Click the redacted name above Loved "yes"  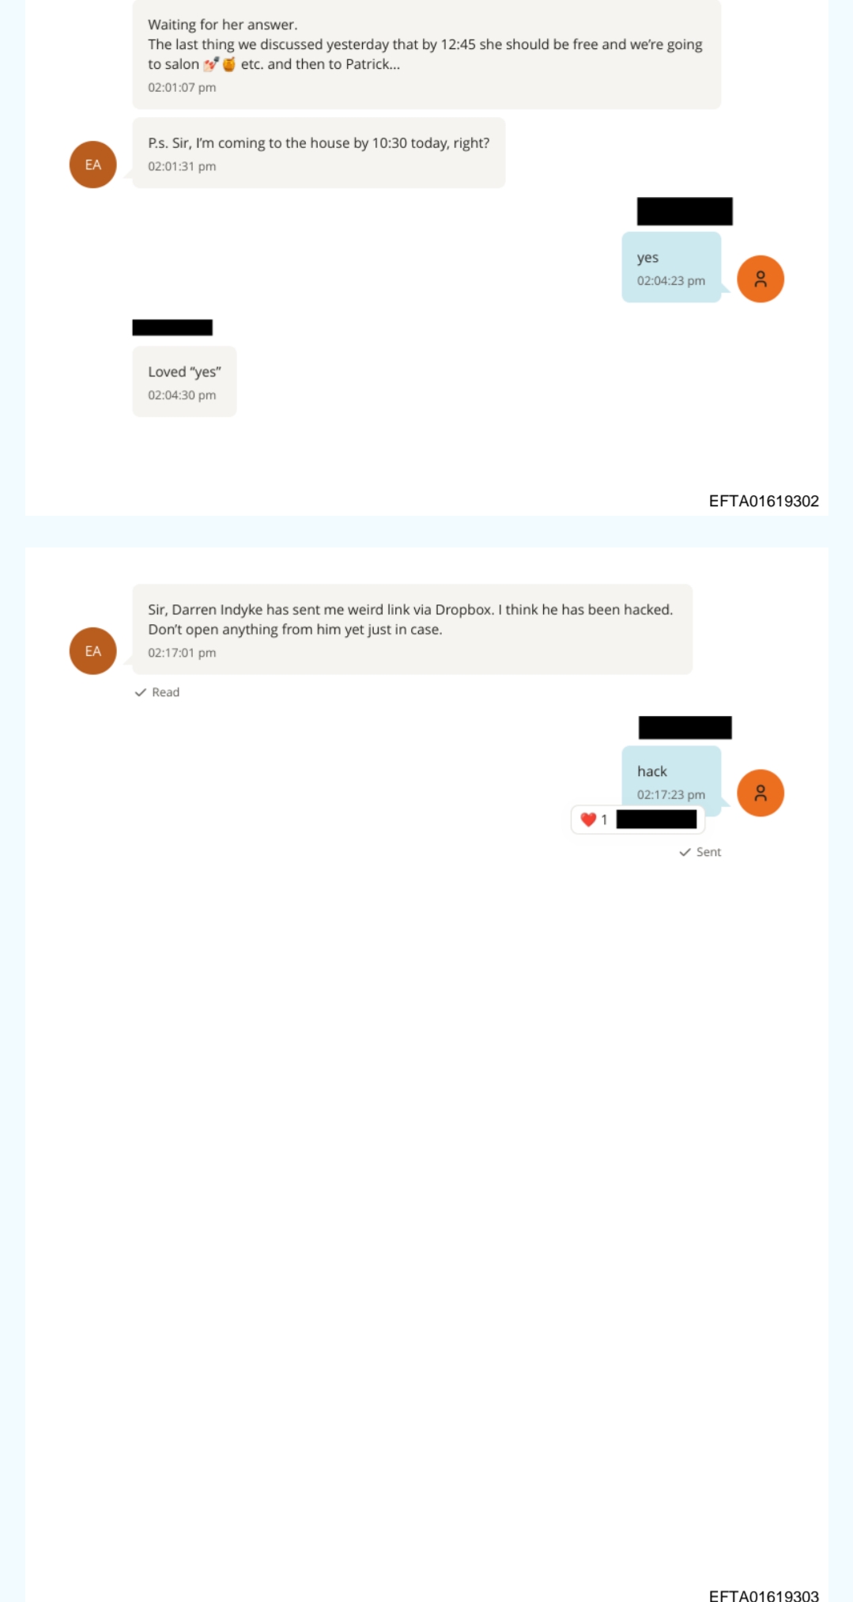click(172, 328)
